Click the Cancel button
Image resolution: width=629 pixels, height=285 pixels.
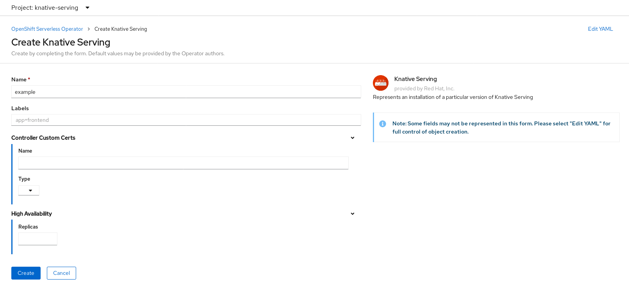click(x=61, y=273)
